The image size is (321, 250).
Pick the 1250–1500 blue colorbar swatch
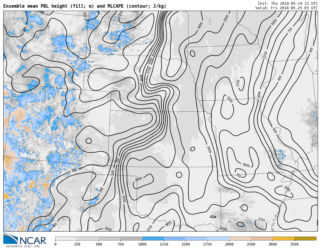click(x=174, y=238)
